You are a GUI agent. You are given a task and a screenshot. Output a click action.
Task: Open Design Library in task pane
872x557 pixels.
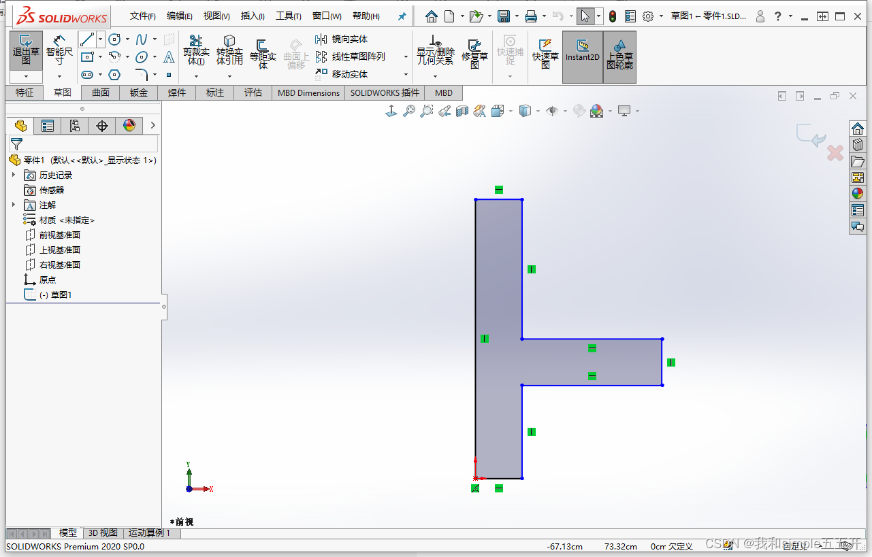click(x=858, y=144)
